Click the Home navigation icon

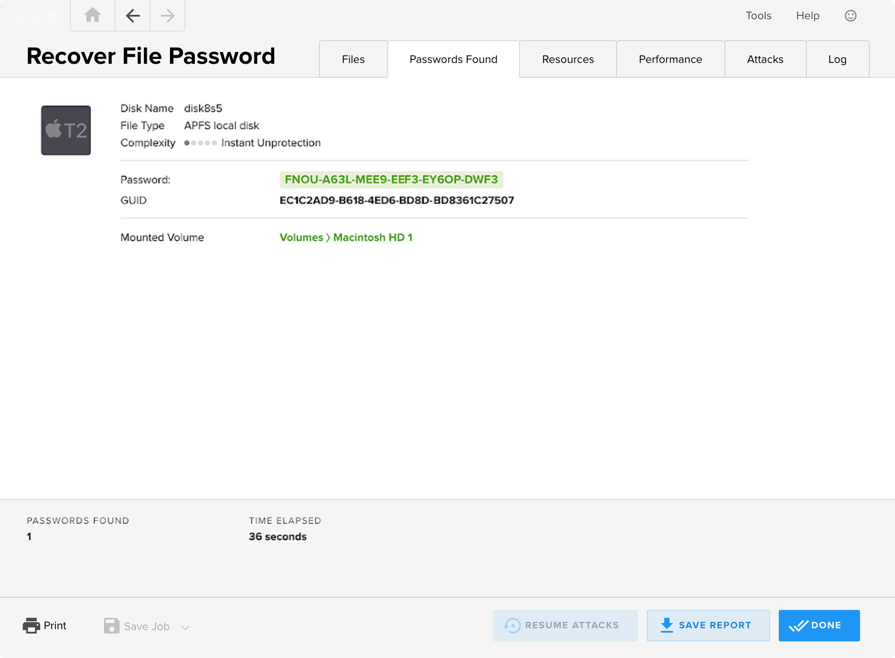92,15
